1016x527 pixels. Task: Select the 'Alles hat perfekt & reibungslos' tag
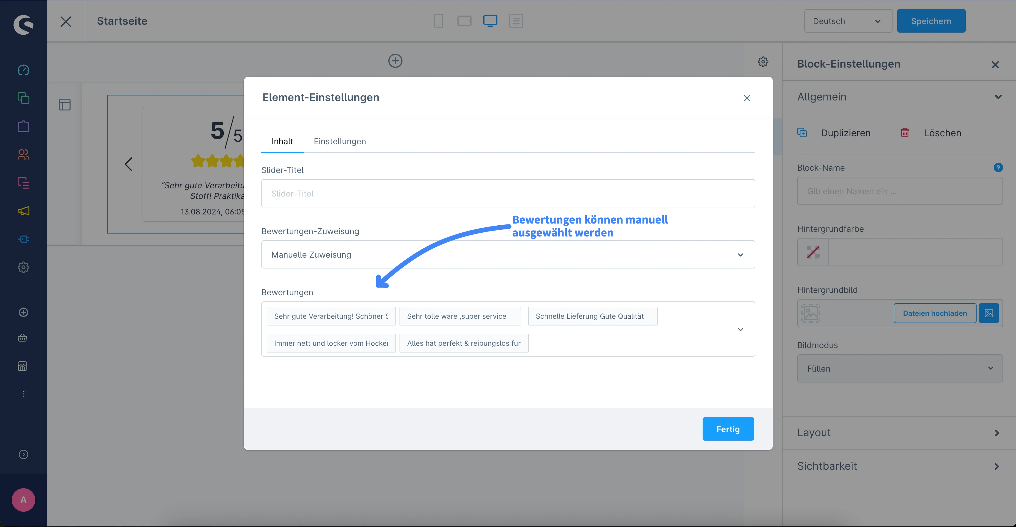pyautogui.click(x=464, y=343)
